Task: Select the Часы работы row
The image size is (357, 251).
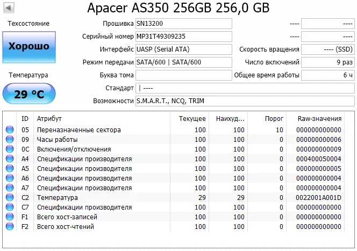Action: (x=175, y=140)
